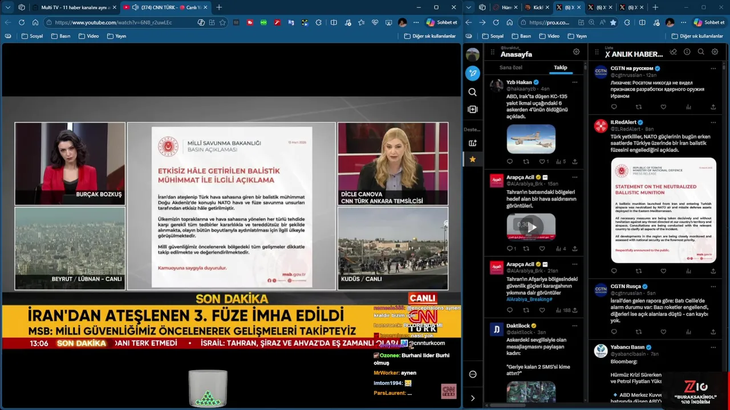The width and height of the screenshot is (730, 410).
Task: Select the Sana özel tab
Action: click(x=511, y=67)
